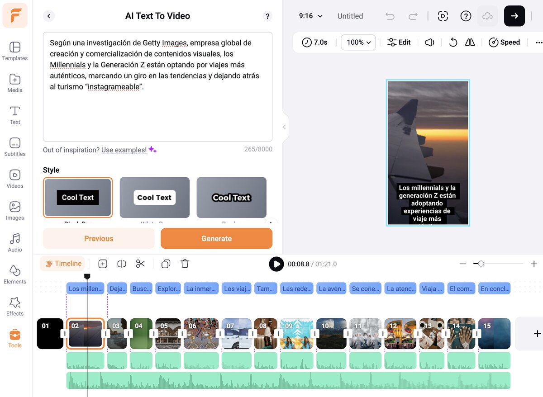
Task: Choose the White Box text style
Action: pos(154,197)
